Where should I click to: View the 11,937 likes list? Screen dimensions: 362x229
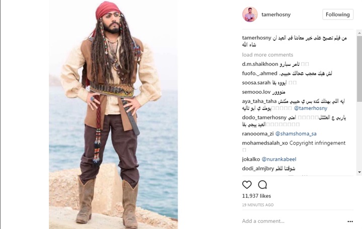click(256, 196)
